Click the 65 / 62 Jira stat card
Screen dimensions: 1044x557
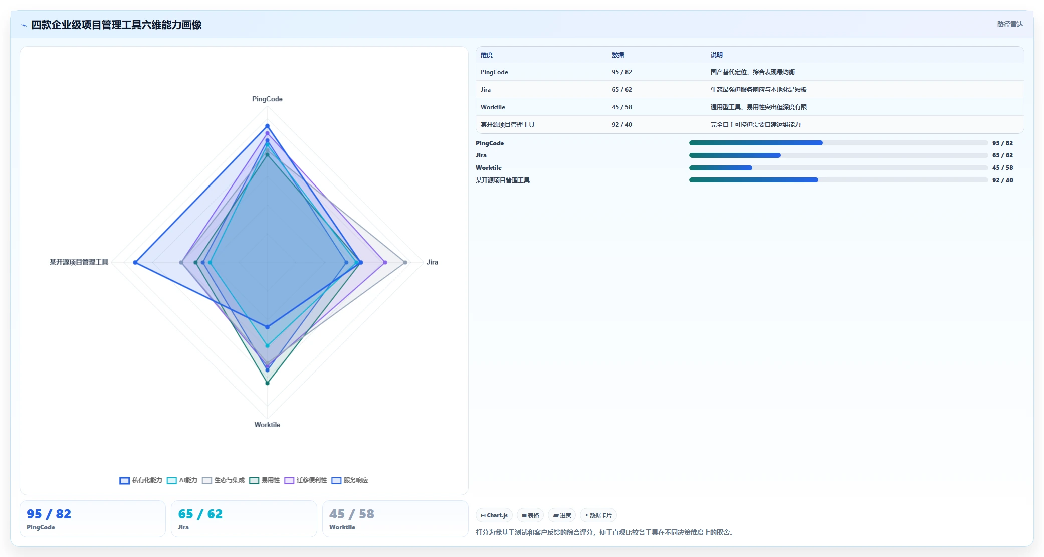click(244, 519)
